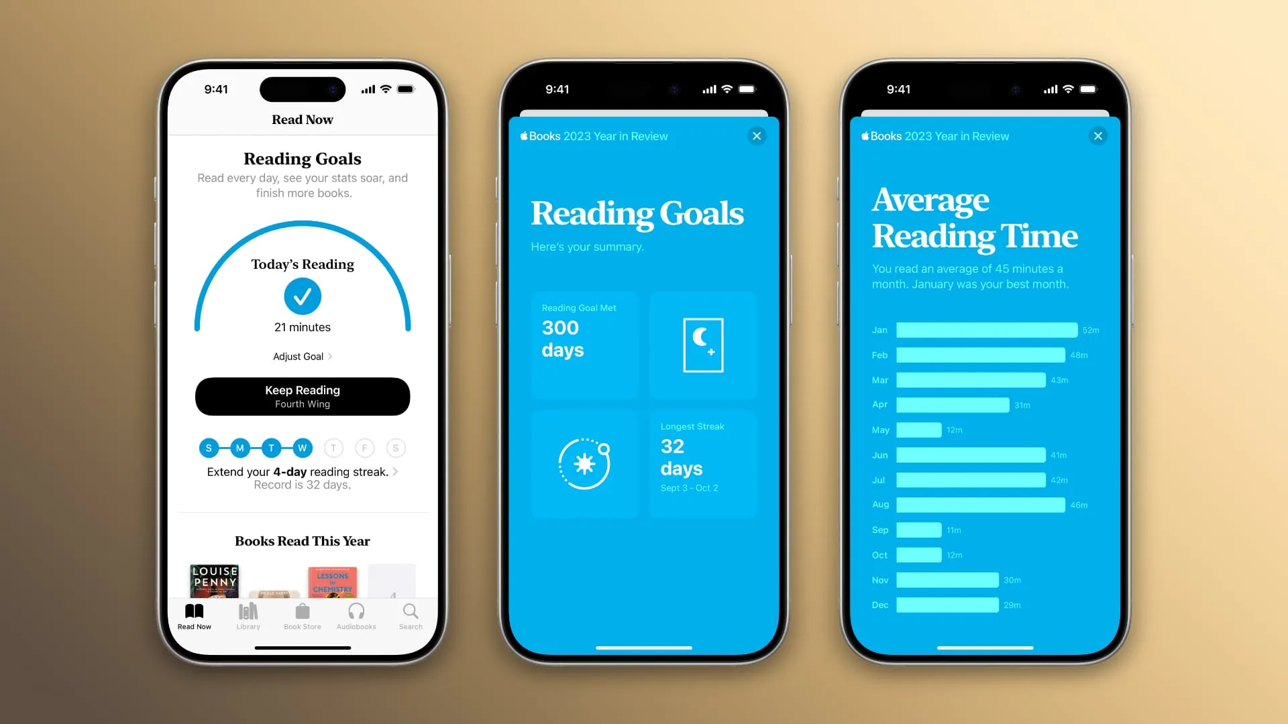The height and width of the screenshot is (724, 1288).
Task: Tap the Library tab icon
Action: [248, 616]
